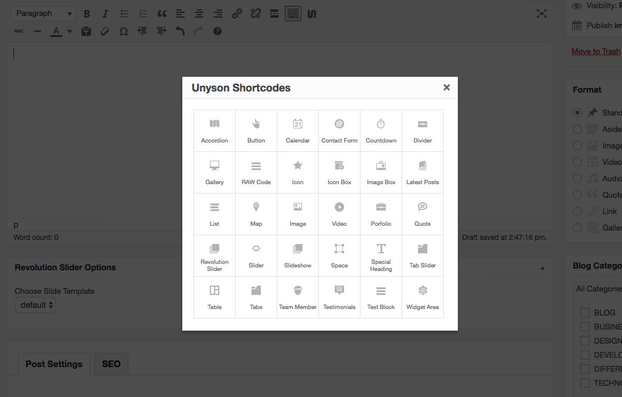The height and width of the screenshot is (397, 622).
Task: Apply strikethrough formatting
Action: point(19,31)
